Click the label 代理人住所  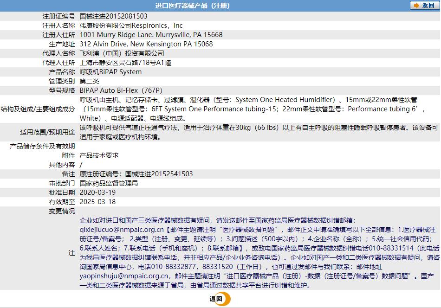[x=58, y=63]
